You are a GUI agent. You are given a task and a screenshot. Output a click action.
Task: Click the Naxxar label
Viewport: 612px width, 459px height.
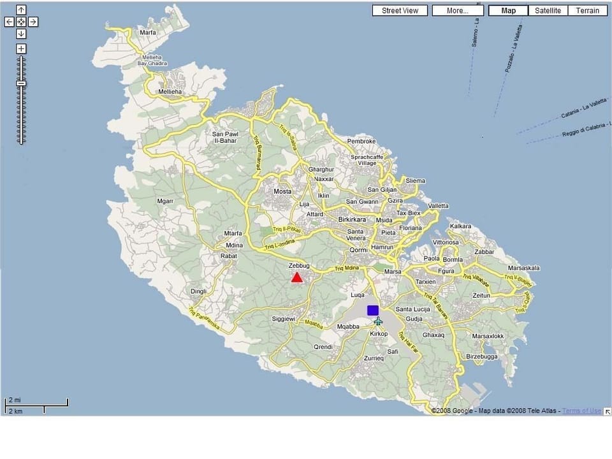[324, 178]
